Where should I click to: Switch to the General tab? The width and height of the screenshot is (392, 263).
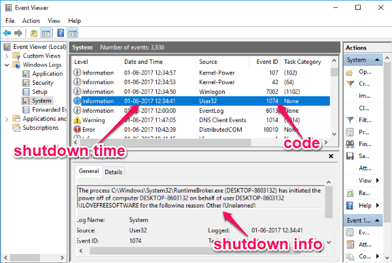tap(89, 172)
